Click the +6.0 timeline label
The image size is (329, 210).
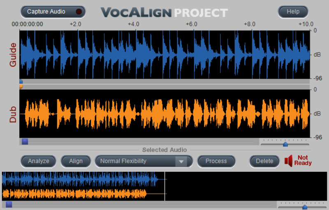[192, 24]
